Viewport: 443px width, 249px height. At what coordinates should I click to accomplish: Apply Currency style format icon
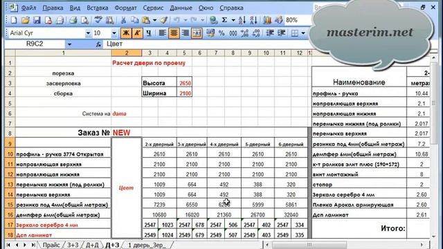[x=210, y=33]
